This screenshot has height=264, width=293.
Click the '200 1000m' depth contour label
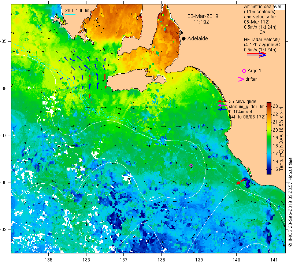coord(77,11)
